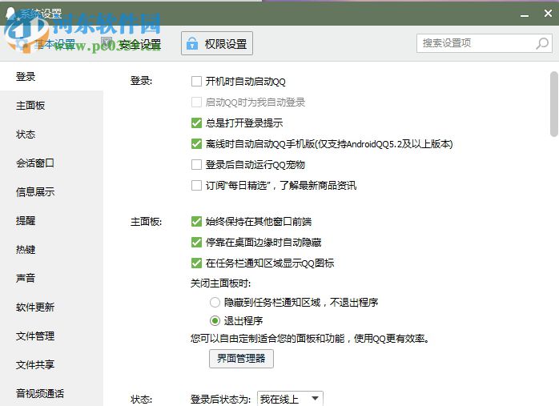The width and height of the screenshot is (559, 406).
Task: Enable 开机时自动启动QQ checkbox
Action: [196, 82]
